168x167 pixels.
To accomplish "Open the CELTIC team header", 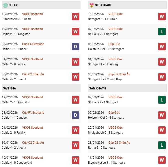I will click(13, 5).
